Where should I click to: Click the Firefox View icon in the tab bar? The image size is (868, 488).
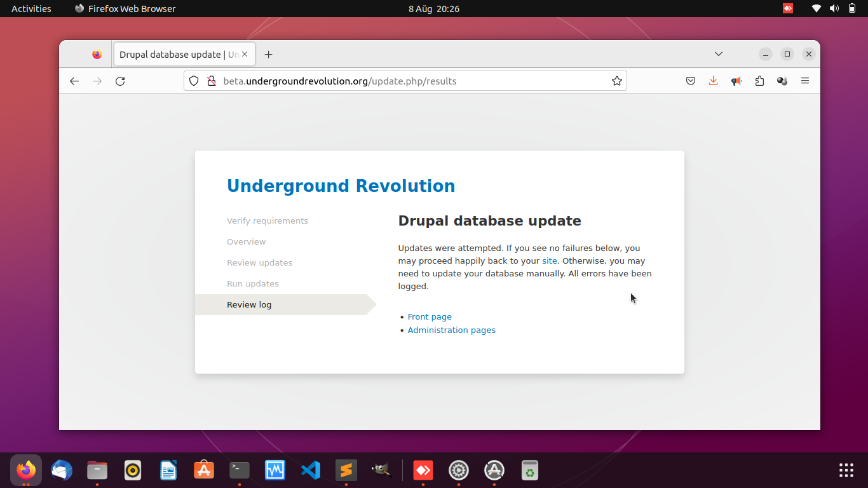pyautogui.click(x=97, y=55)
